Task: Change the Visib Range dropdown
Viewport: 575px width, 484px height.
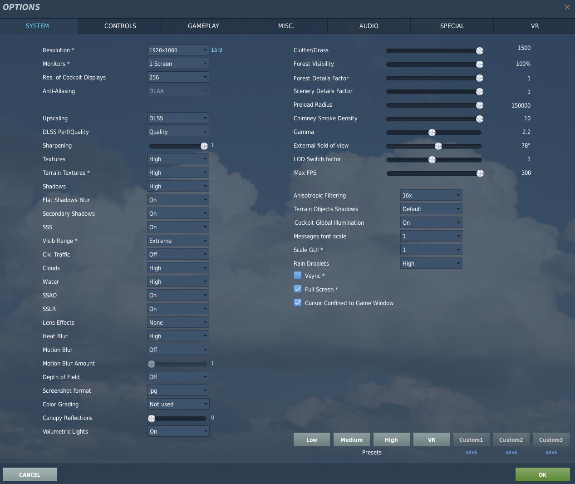Action: [x=178, y=241]
